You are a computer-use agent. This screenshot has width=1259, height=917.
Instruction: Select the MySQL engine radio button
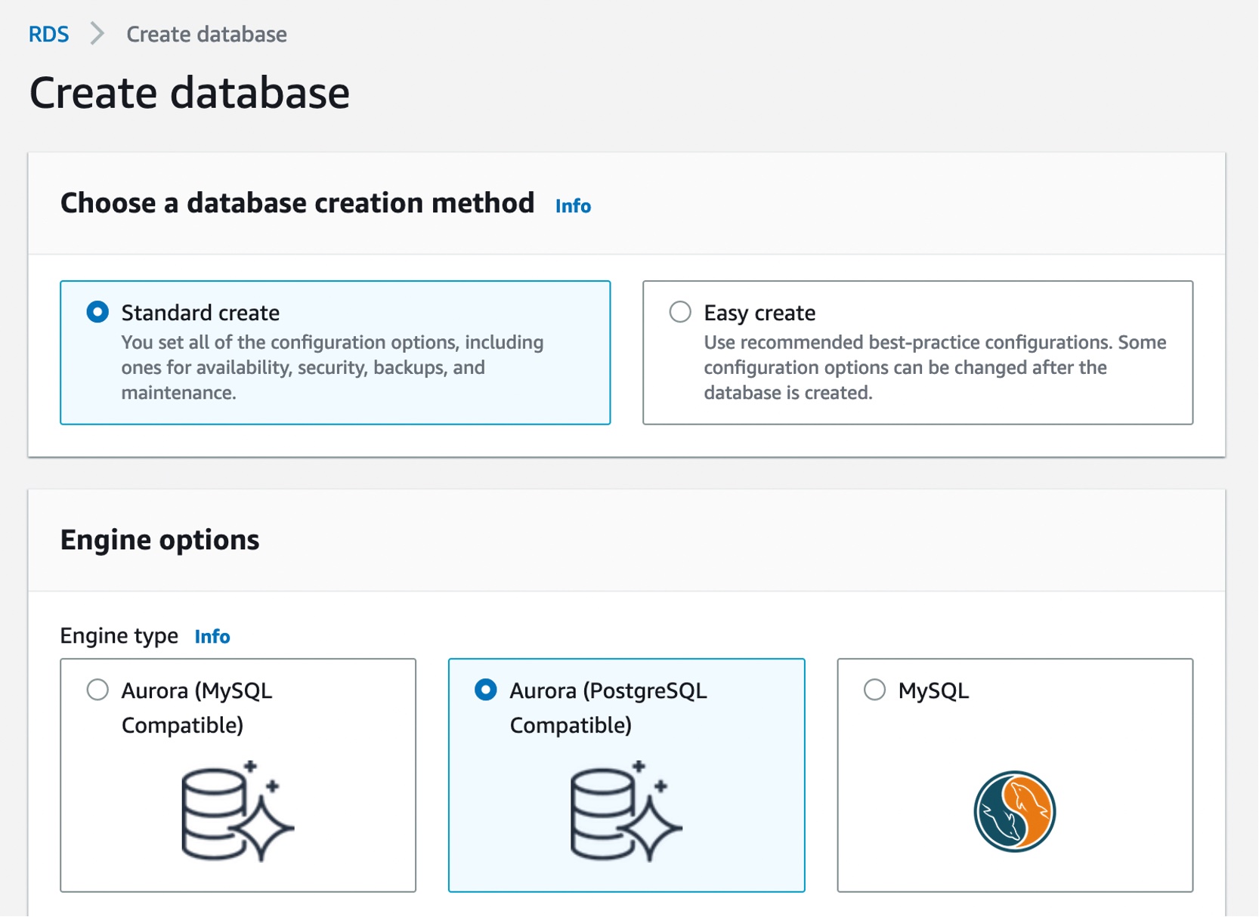tap(874, 690)
